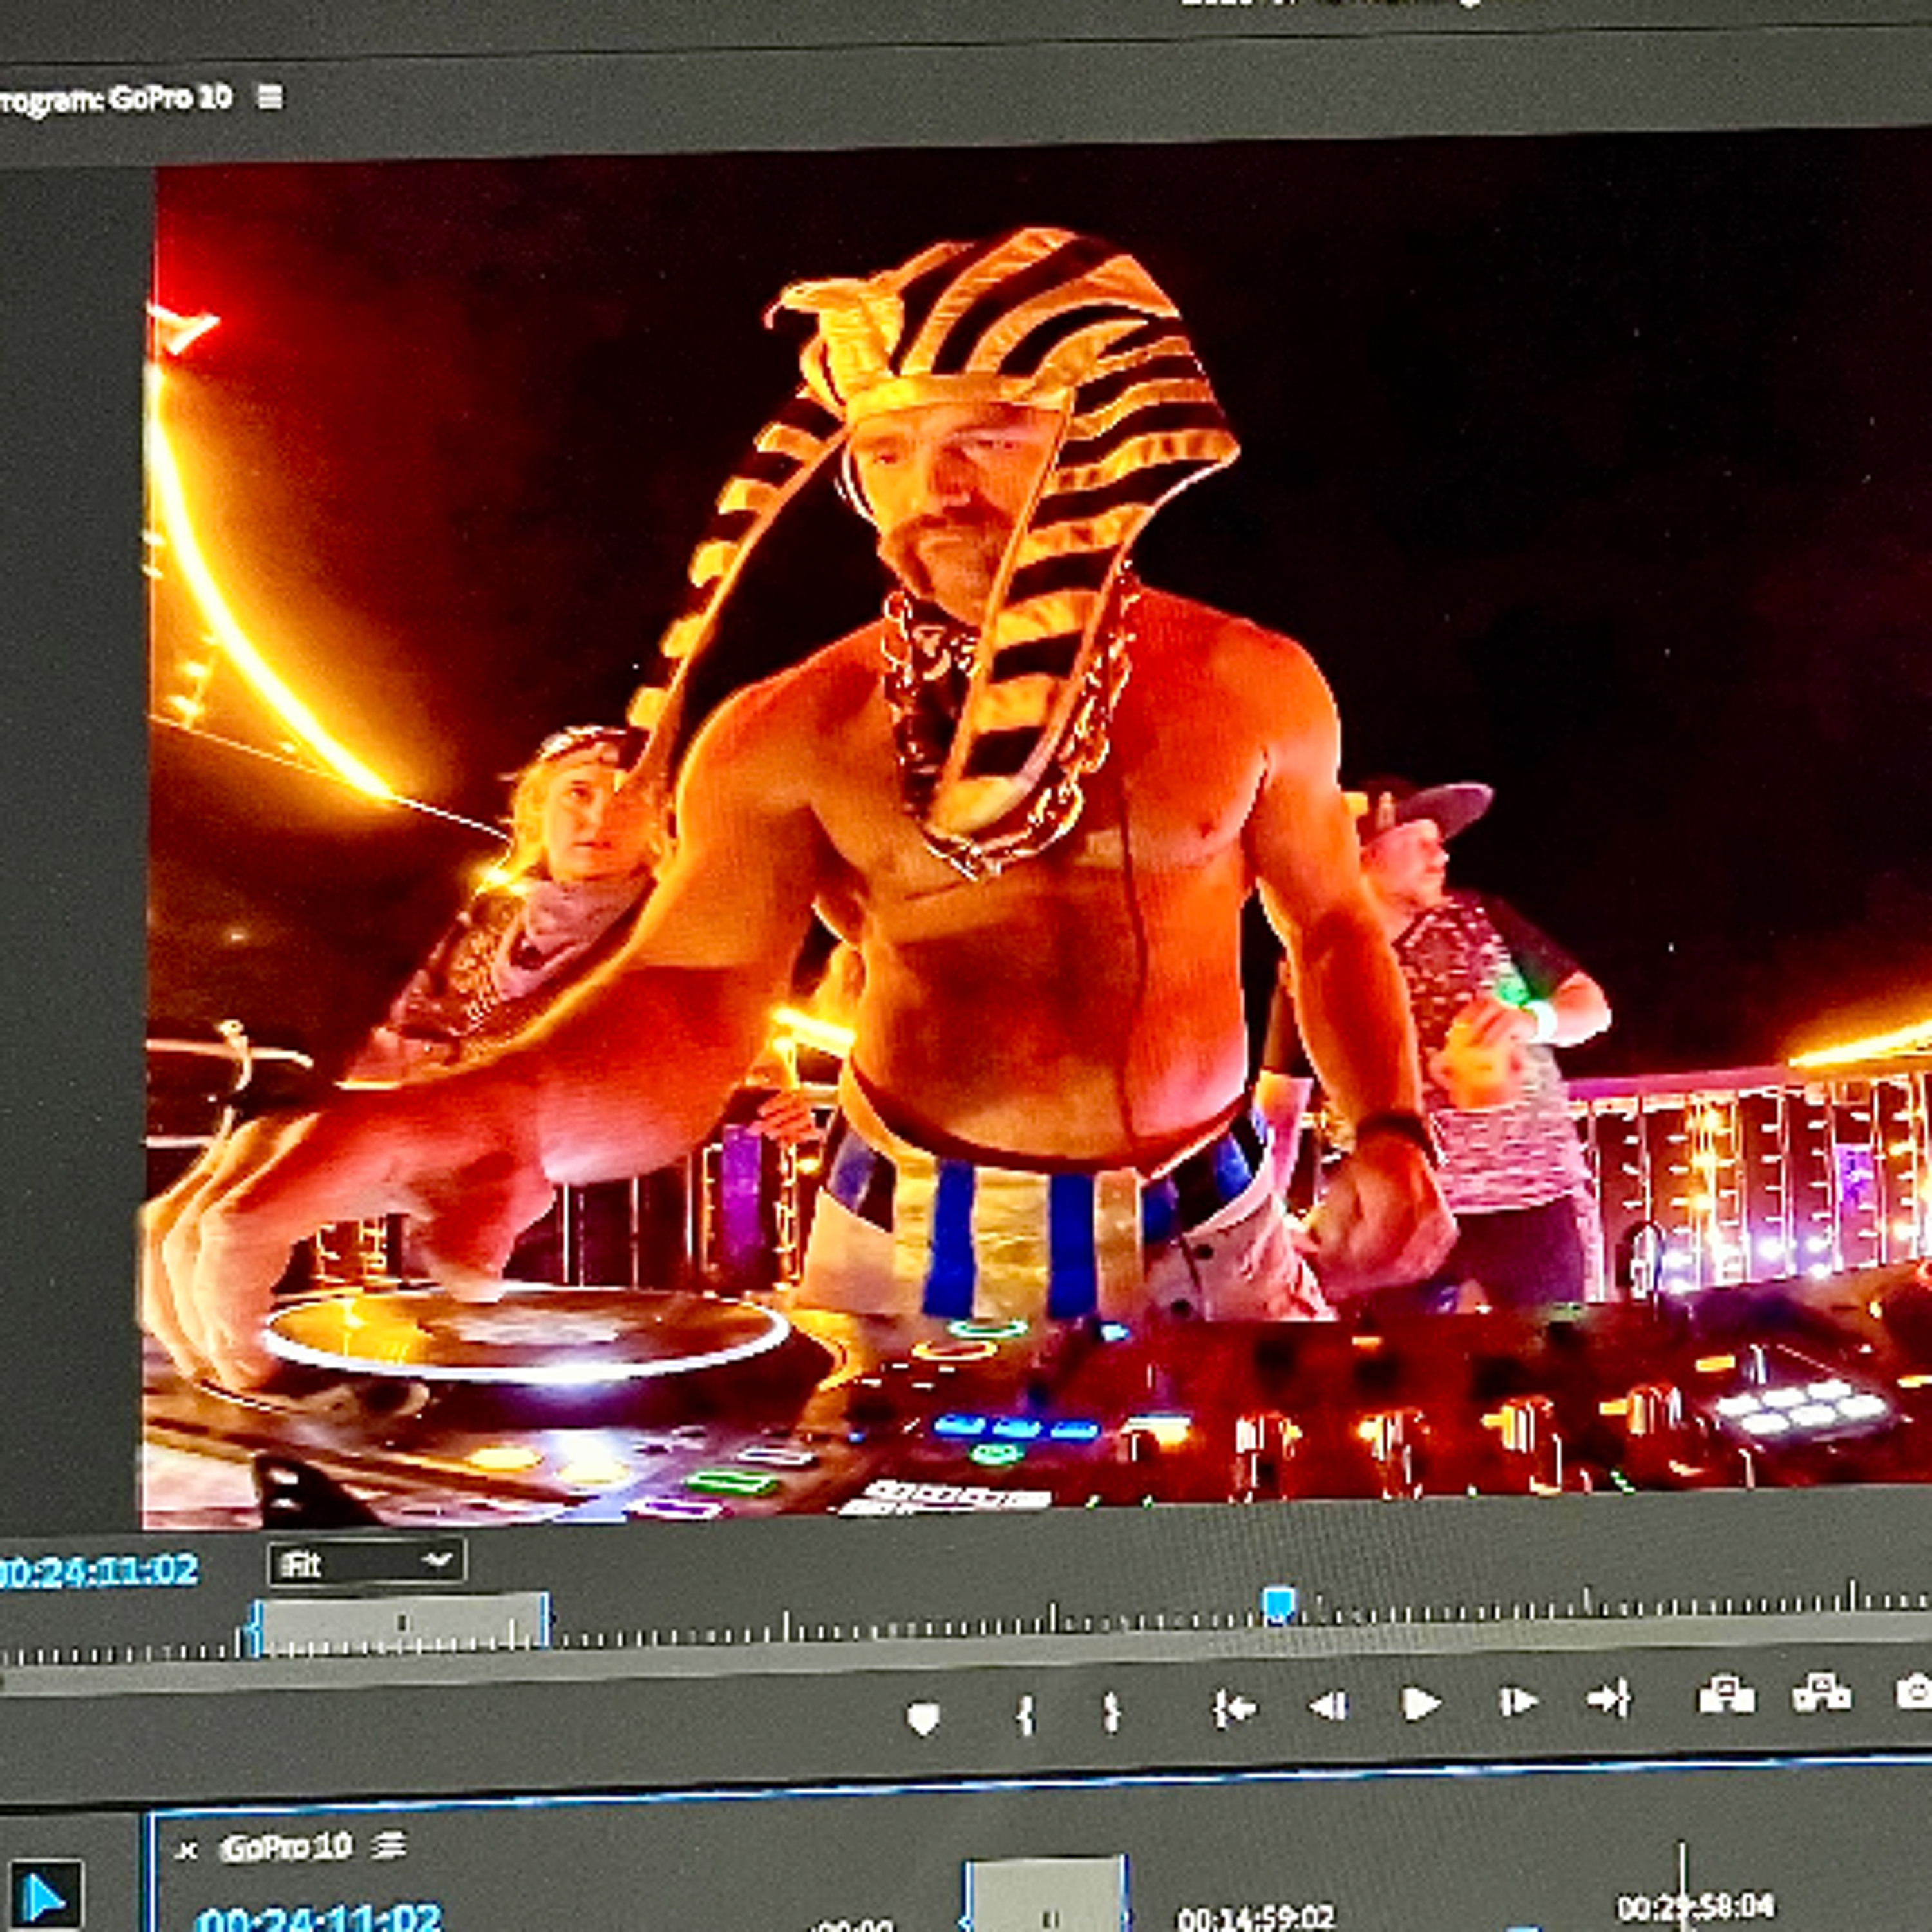Select the GoPro 10 timeline tab

(x=286, y=1847)
